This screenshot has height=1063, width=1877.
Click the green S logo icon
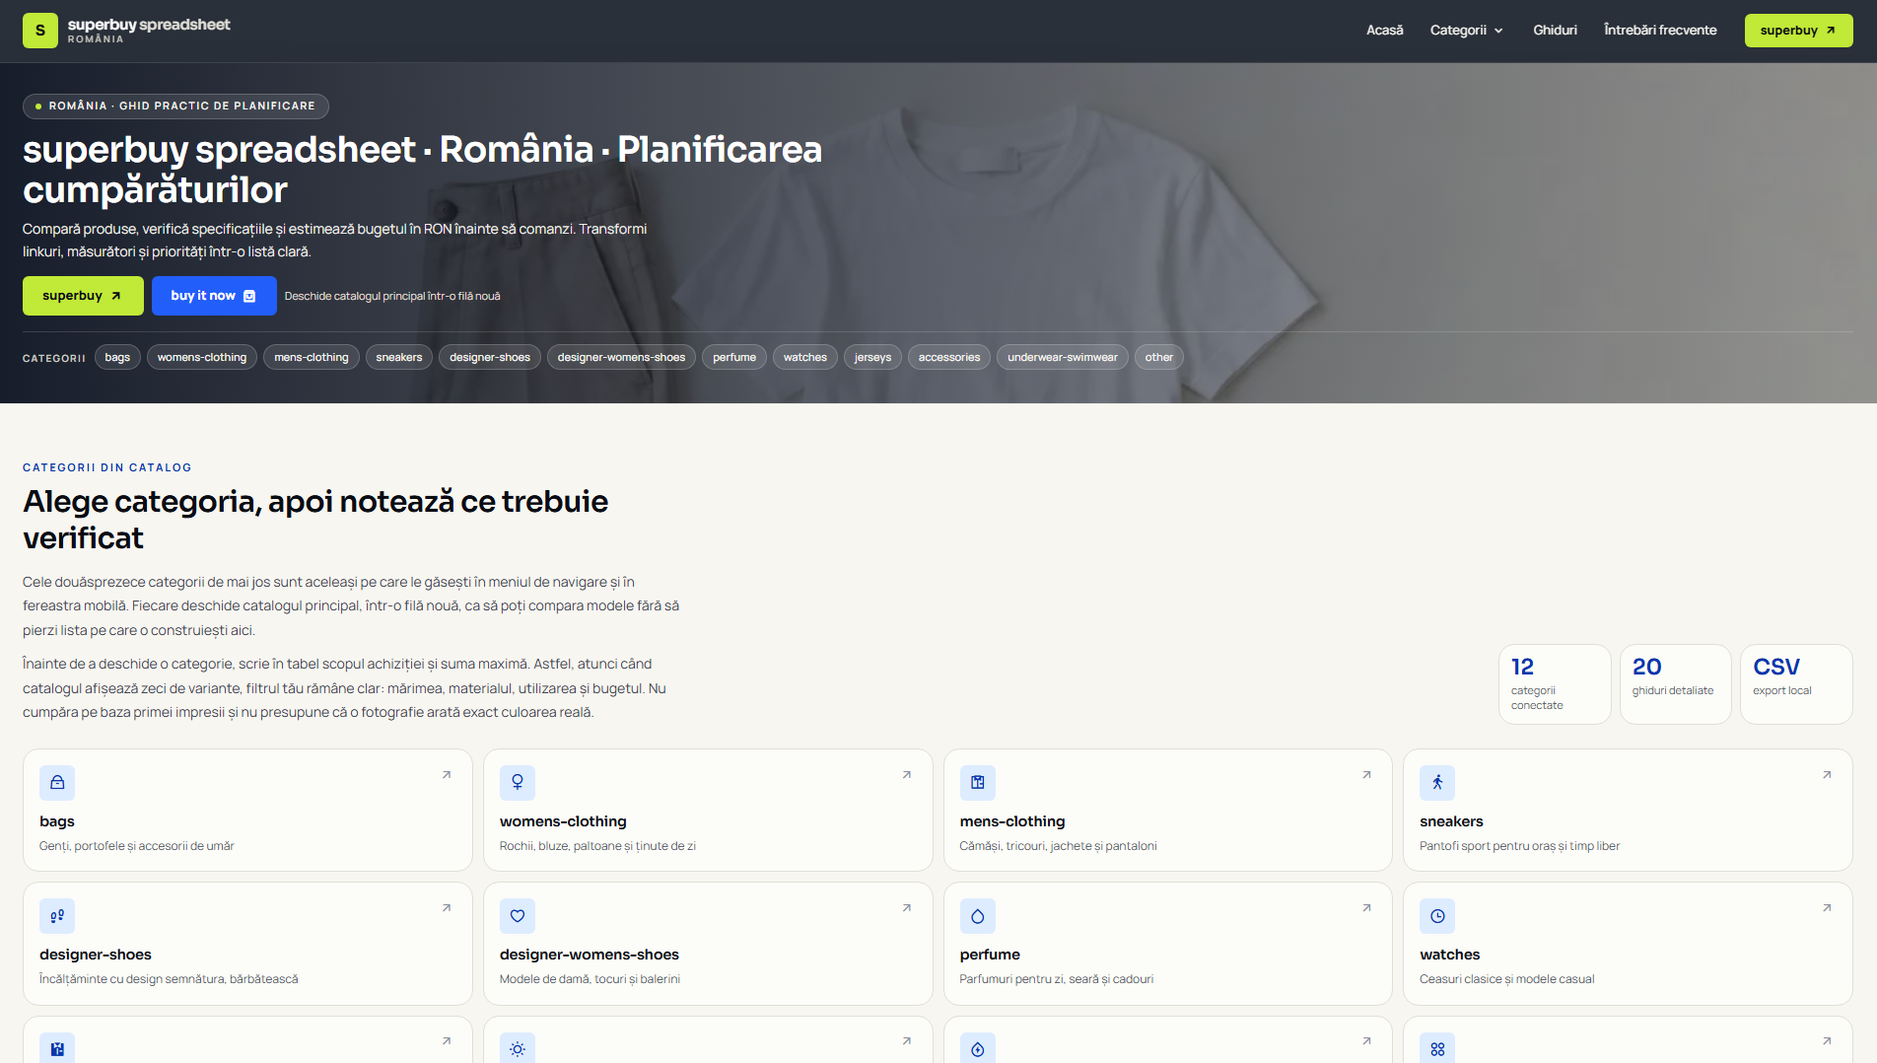(x=40, y=31)
